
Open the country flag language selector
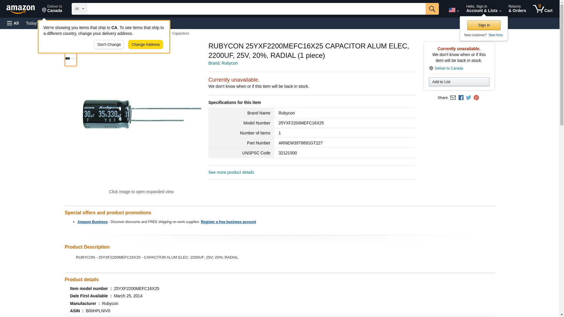point(454,10)
